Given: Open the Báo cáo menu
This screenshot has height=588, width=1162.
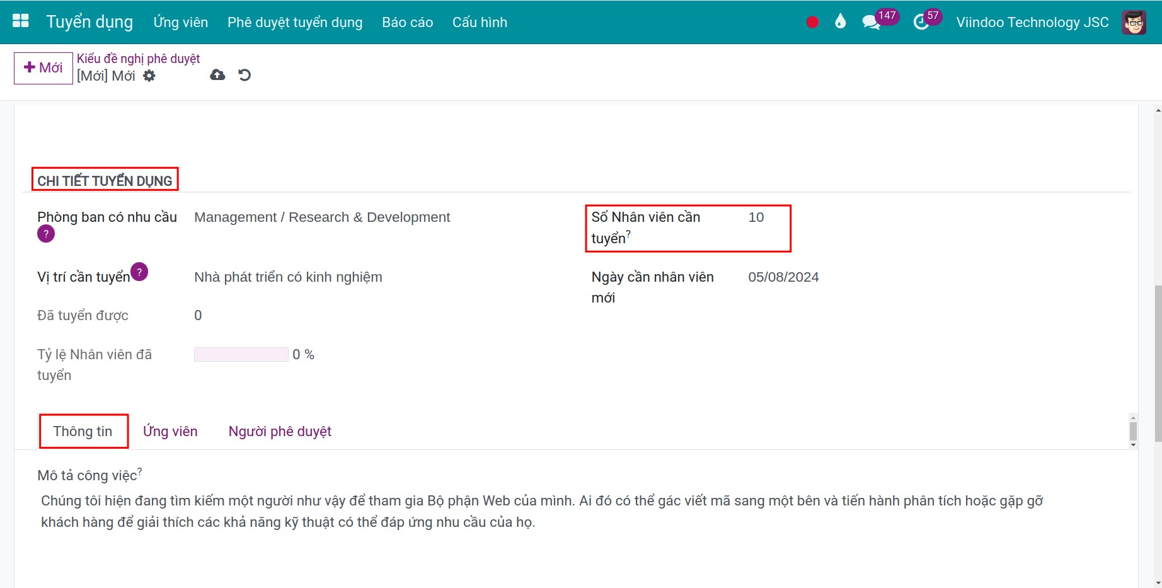Looking at the screenshot, I should tap(407, 23).
